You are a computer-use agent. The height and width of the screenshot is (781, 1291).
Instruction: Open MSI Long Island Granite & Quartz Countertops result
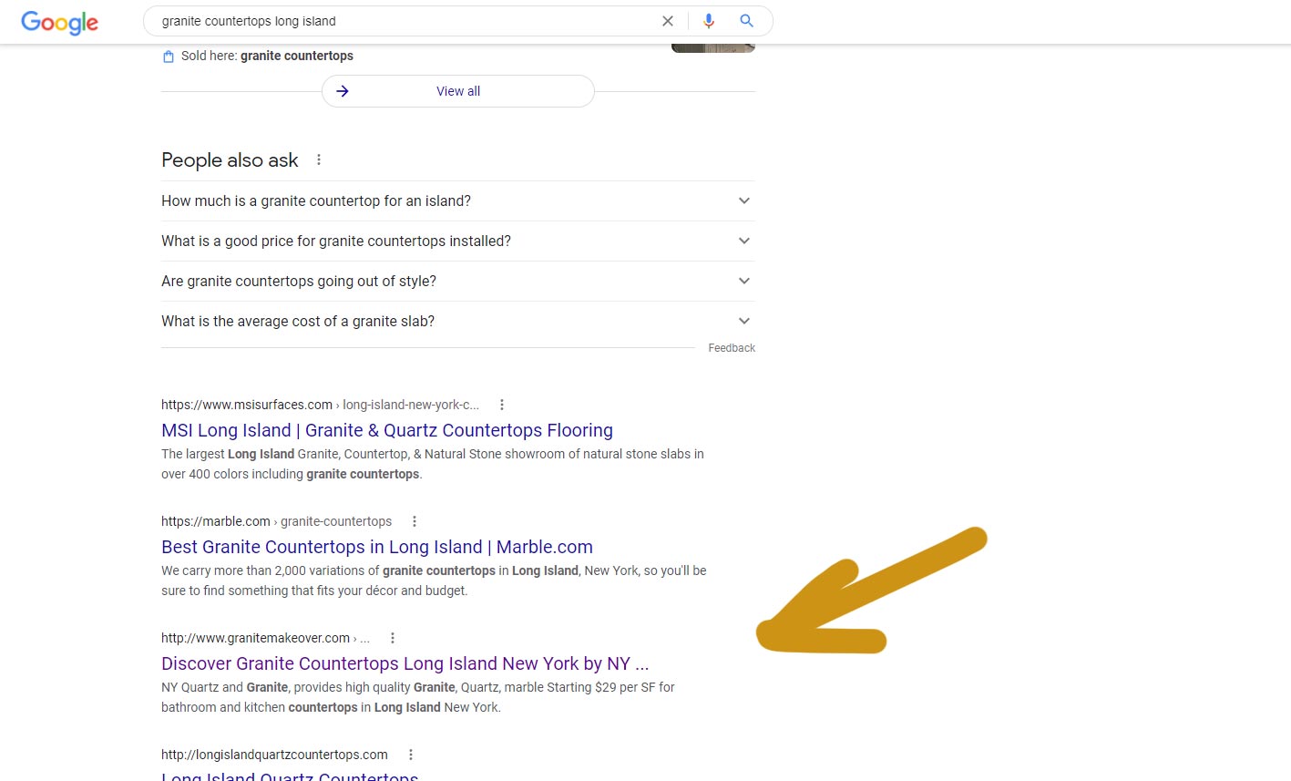point(387,430)
